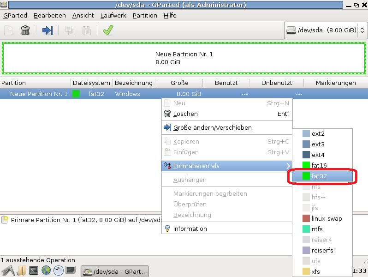Click the linux-swap color swatch
368x277 pixels.
[306, 218]
